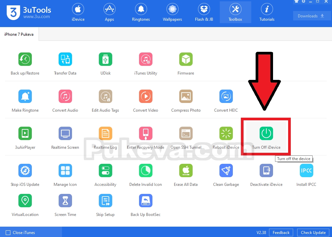Screen dimensions: 332x237
Task: Click the Check Update button
Action: tap(313, 233)
